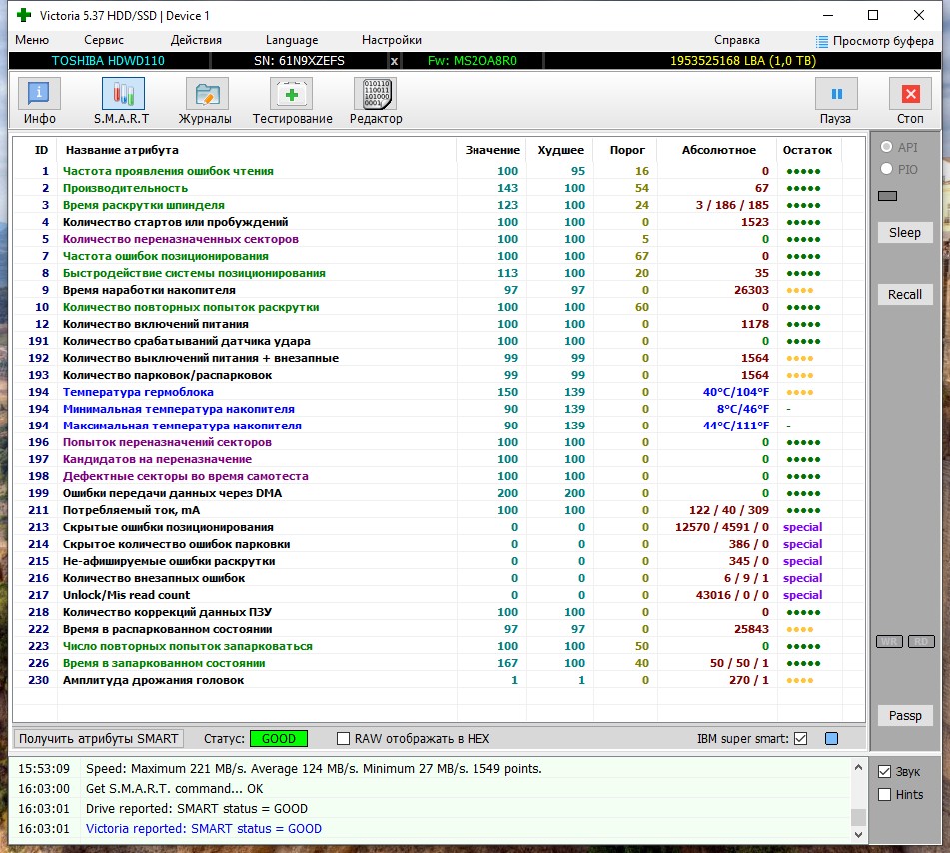This screenshot has width=950, height=853.
Task: Click the gray indicator box under PIO
Action: [888, 196]
